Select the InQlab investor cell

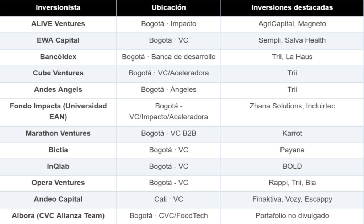[x=58, y=166]
